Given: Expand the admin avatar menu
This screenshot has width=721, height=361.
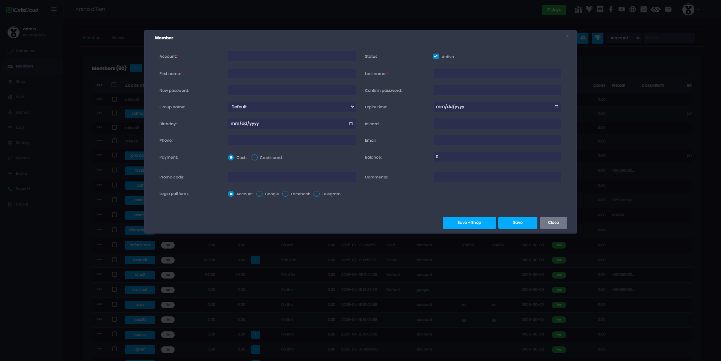Looking at the screenshot, I should coord(690,9).
